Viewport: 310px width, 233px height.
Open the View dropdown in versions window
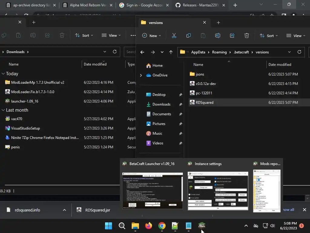click(x=295, y=36)
